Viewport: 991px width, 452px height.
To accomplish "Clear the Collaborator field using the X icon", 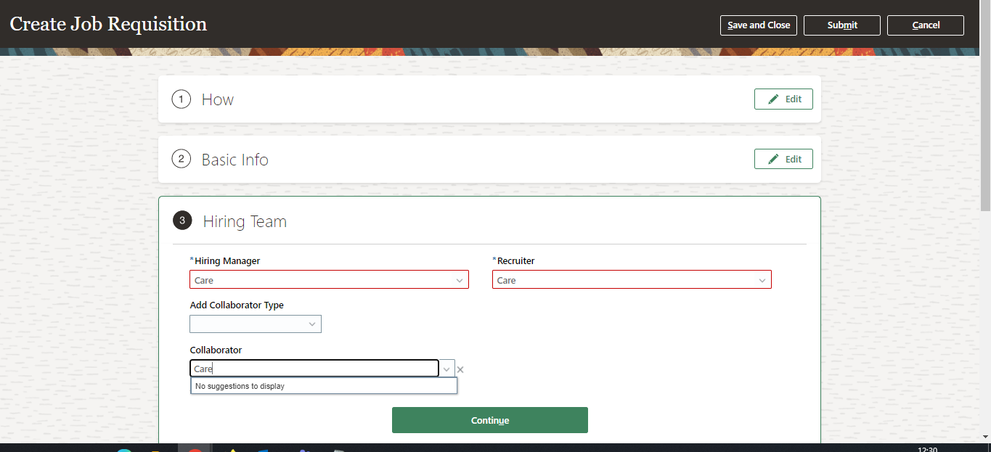I will [x=460, y=369].
